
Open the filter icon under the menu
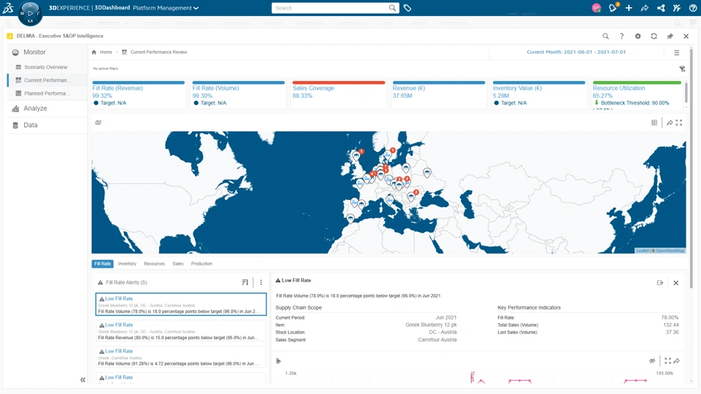pos(682,69)
